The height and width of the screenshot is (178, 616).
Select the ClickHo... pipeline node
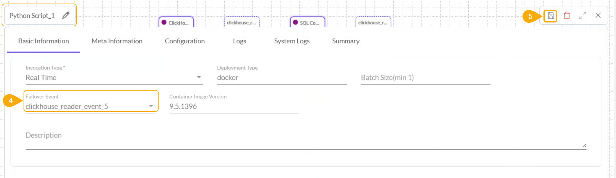click(x=176, y=22)
